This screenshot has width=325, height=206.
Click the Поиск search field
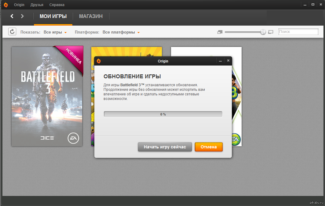pos(298,32)
